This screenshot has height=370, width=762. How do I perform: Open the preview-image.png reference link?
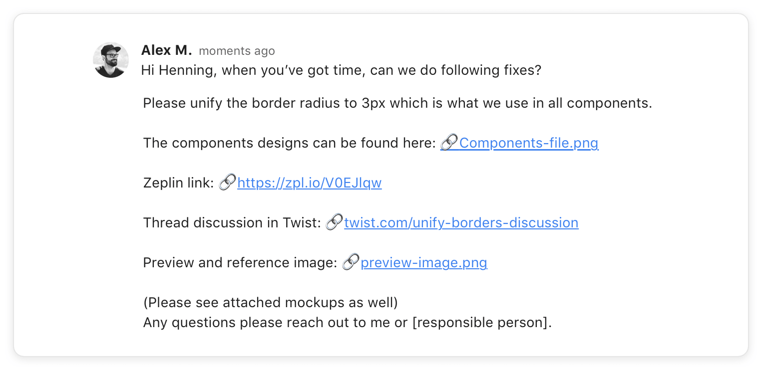423,263
